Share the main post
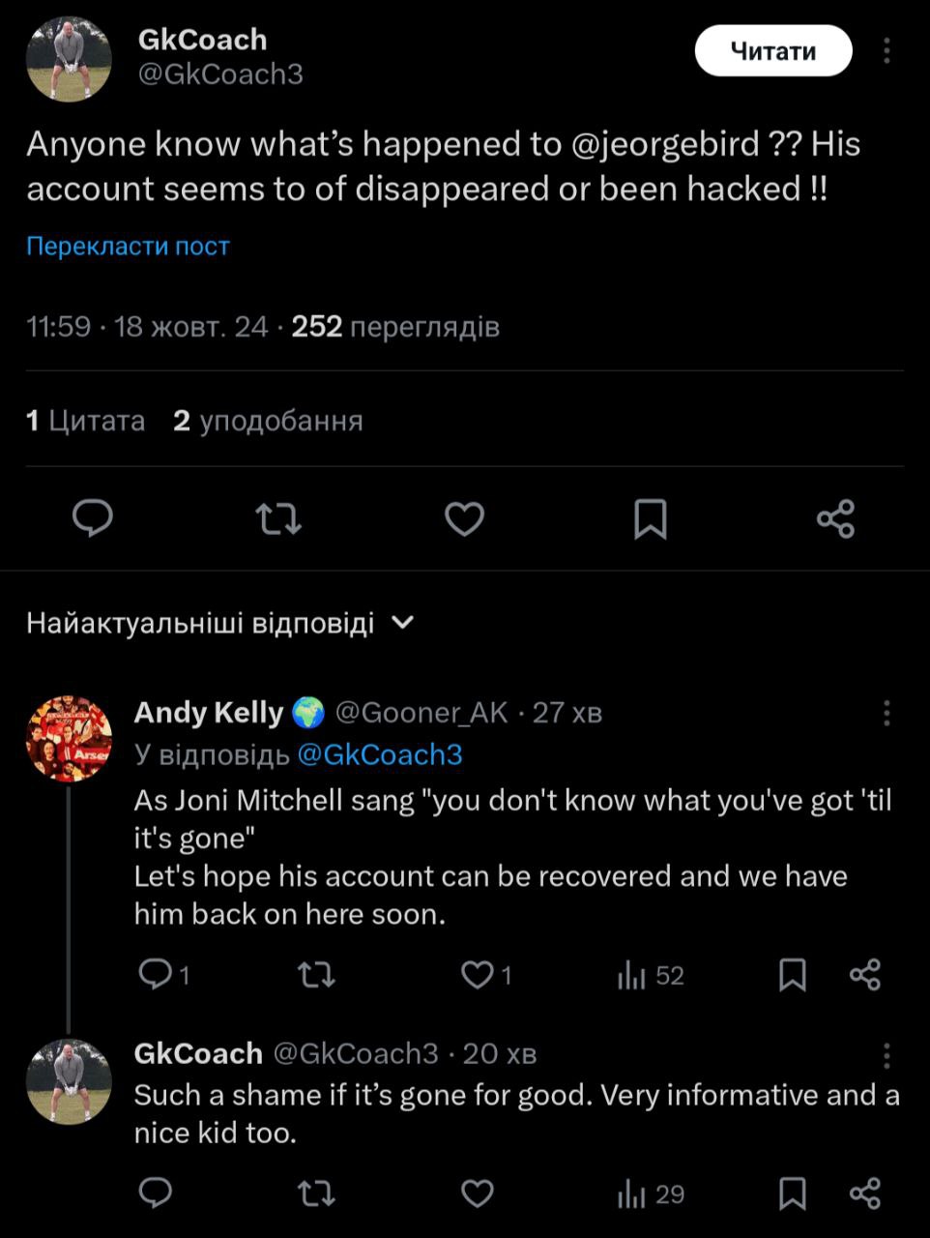This screenshot has height=1238, width=930. coord(835,519)
